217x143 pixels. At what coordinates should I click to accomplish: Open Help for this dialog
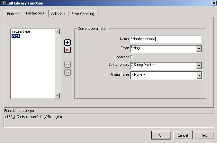[204, 135]
